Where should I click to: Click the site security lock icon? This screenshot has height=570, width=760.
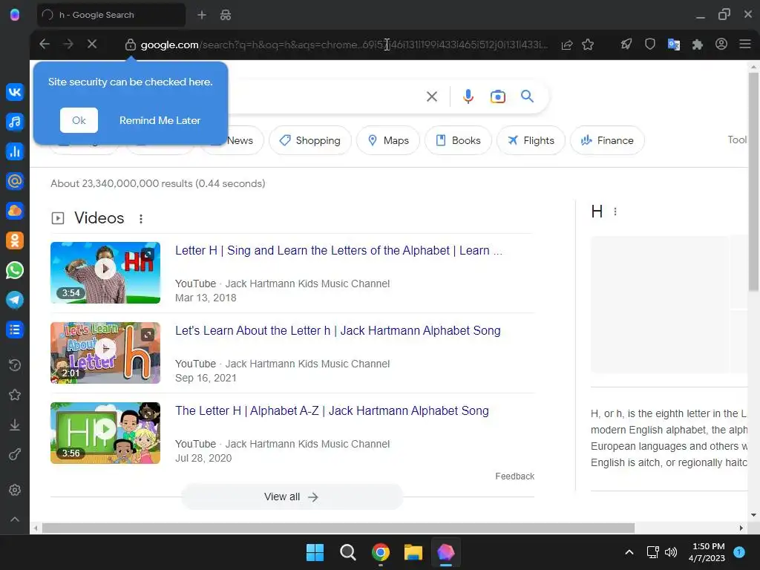point(131,45)
